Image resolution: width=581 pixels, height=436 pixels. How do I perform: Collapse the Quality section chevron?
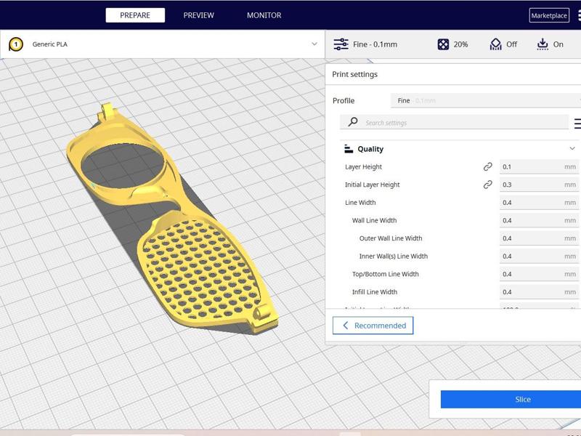pos(572,148)
